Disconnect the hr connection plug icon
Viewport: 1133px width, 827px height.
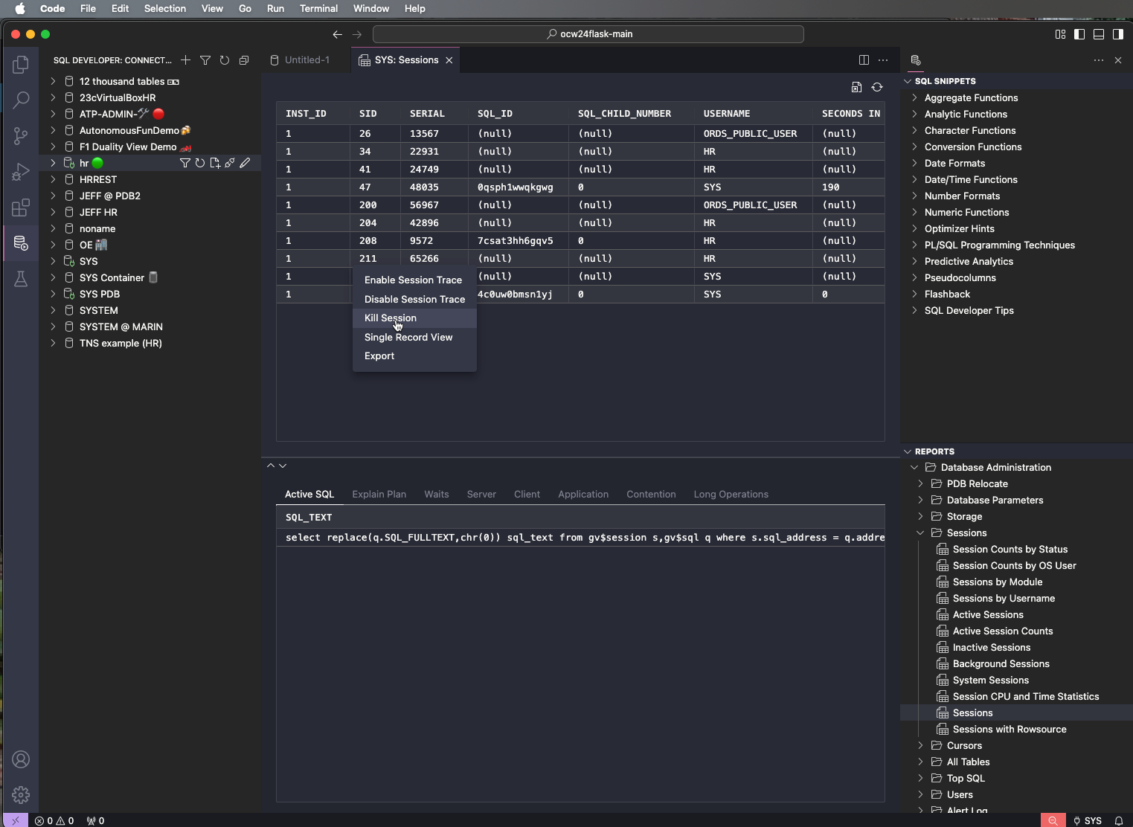coord(230,163)
